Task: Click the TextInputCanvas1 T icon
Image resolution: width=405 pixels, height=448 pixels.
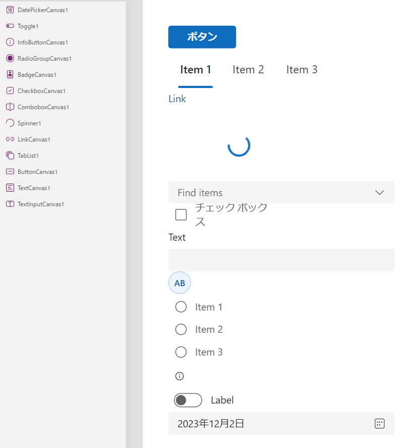Action: click(x=10, y=204)
